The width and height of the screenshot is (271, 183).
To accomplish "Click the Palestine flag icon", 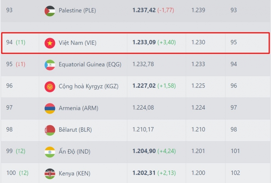I will 50,11.
